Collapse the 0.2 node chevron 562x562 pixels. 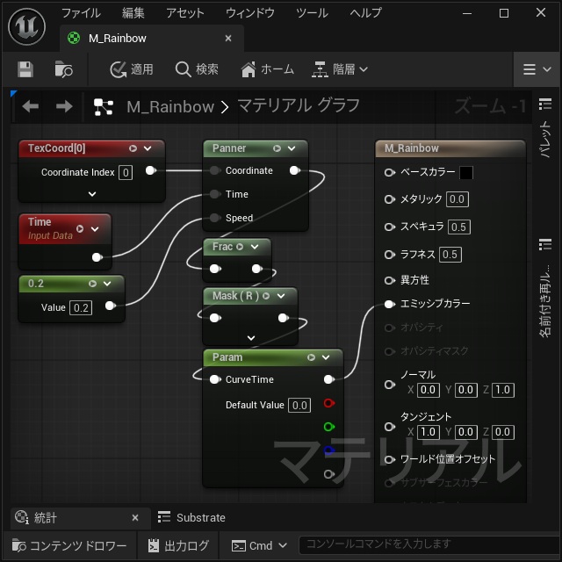click(107, 284)
